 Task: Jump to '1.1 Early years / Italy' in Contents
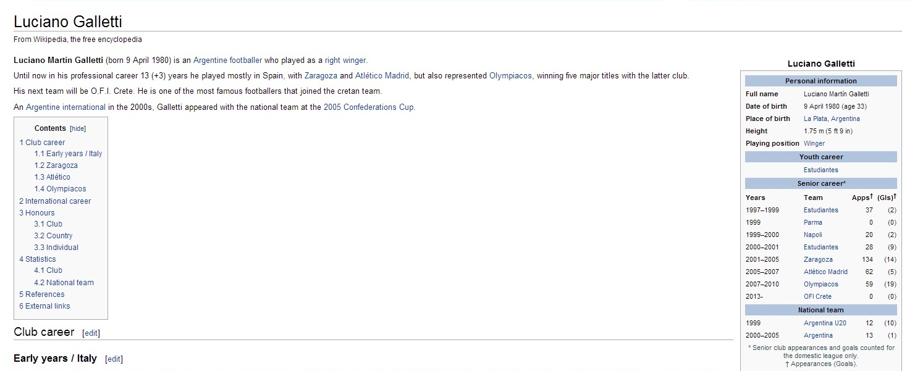68,154
